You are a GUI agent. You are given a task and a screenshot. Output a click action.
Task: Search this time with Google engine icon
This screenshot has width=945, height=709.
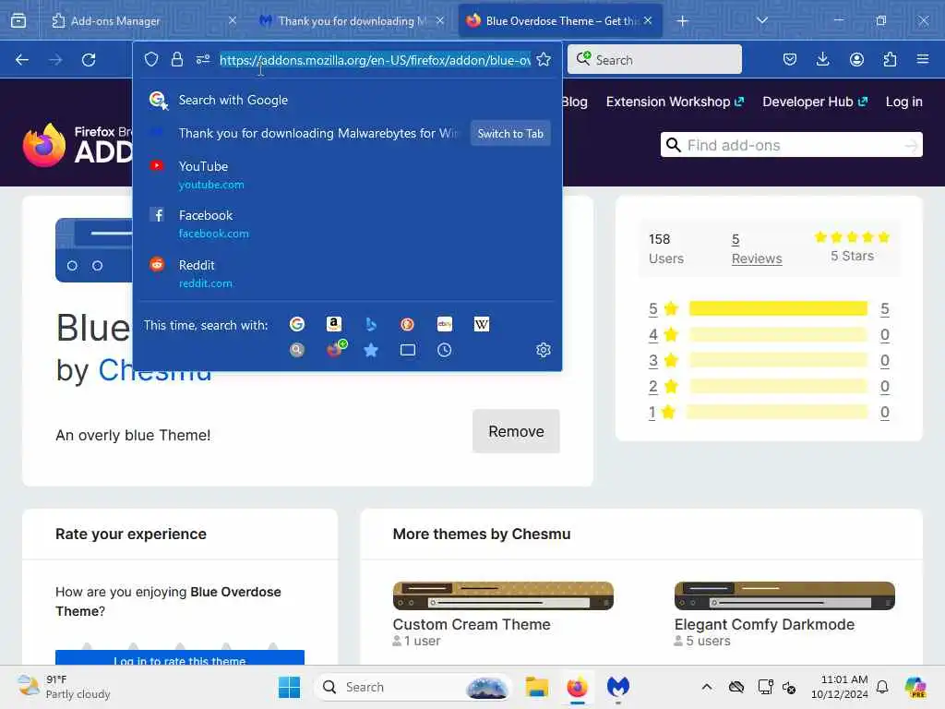297,324
